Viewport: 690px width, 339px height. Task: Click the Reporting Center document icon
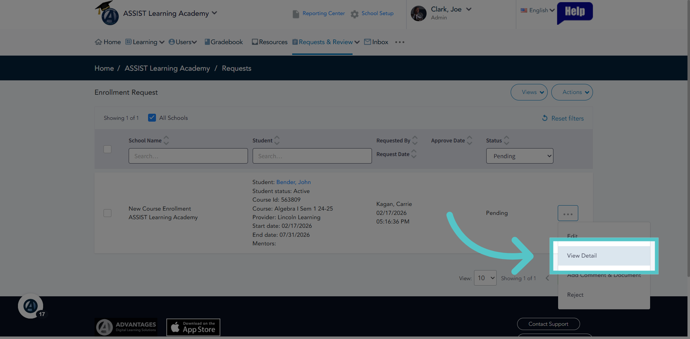[296, 14]
